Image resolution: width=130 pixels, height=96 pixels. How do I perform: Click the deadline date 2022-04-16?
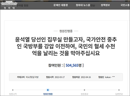[x=86, y=77]
